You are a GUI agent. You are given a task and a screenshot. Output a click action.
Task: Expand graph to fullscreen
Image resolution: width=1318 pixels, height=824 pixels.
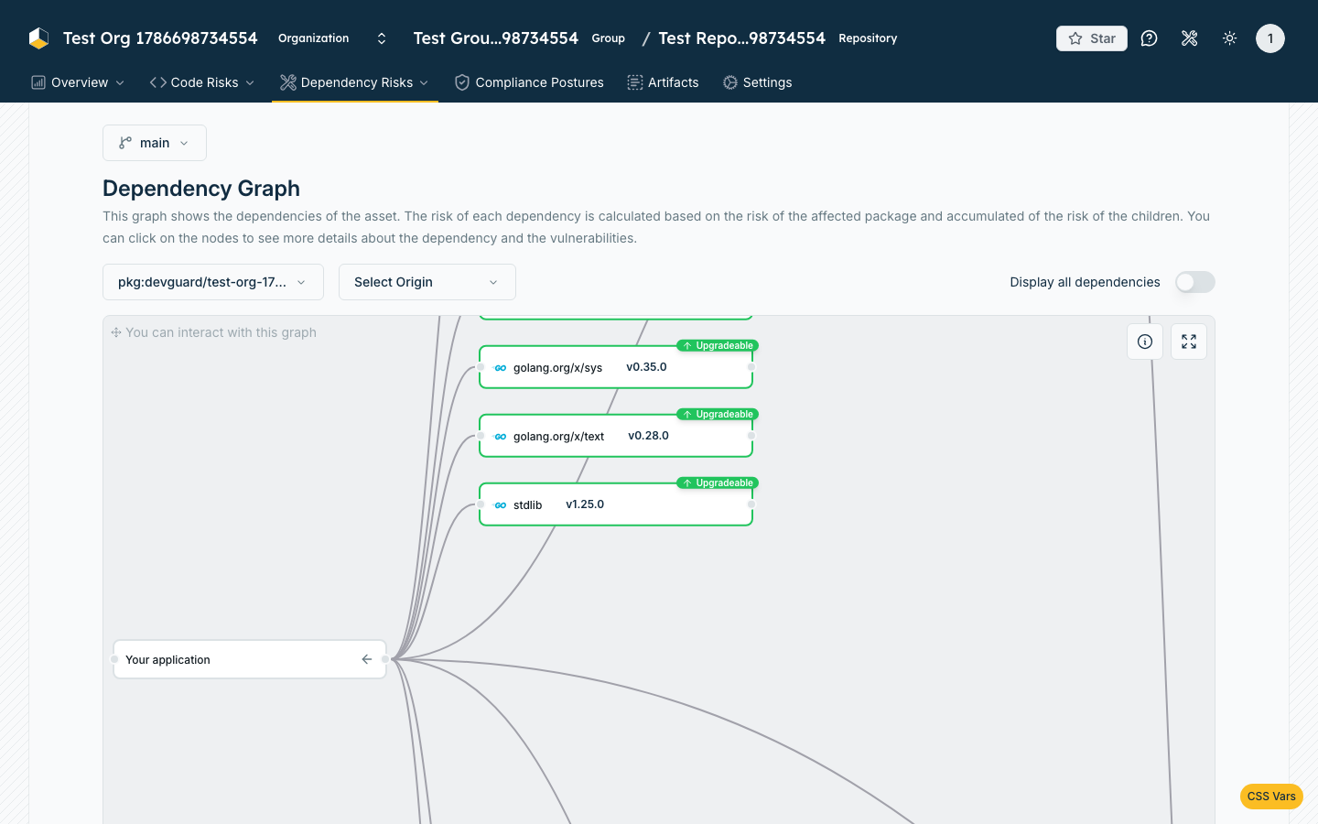coord(1189,342)
